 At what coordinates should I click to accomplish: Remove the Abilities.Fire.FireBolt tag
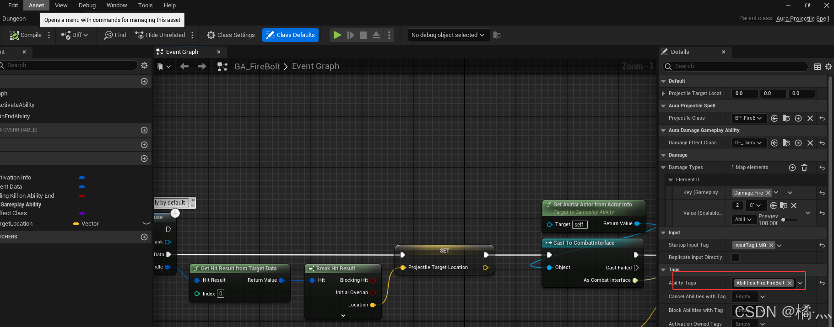790,283
